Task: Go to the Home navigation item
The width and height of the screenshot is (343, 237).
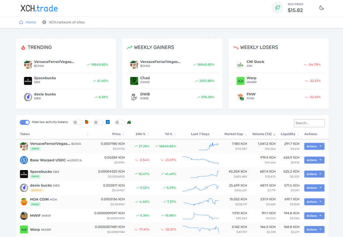Action: click(30, 22)
